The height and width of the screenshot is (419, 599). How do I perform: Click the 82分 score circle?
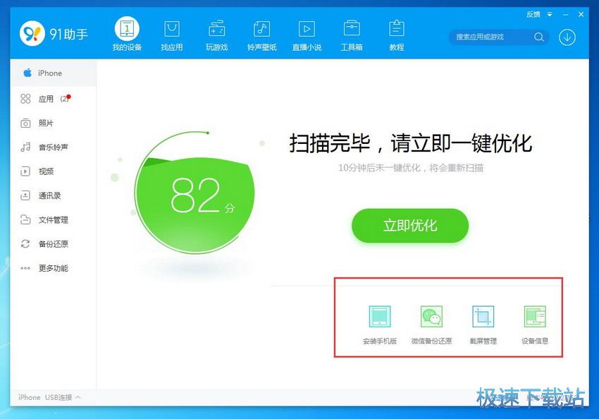coord(195,193)
